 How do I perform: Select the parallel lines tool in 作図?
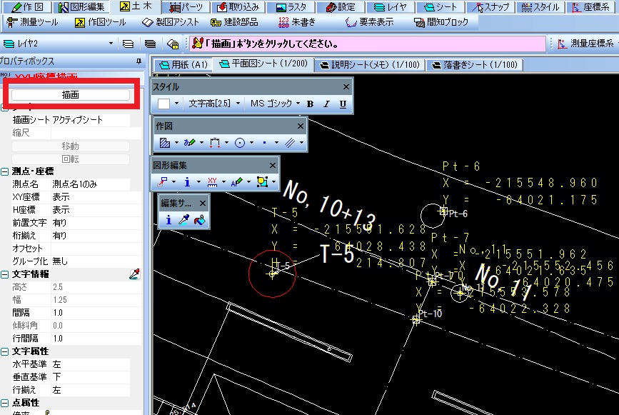point(290,143)
